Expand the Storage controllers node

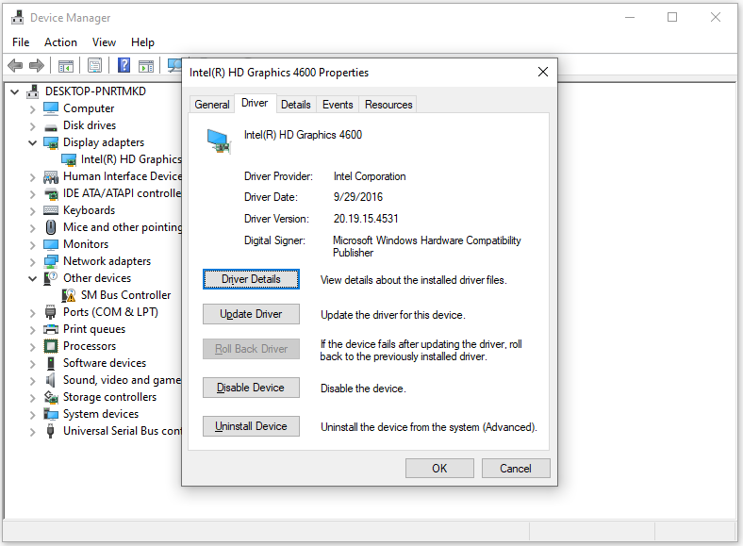click(x=32, y=397)
